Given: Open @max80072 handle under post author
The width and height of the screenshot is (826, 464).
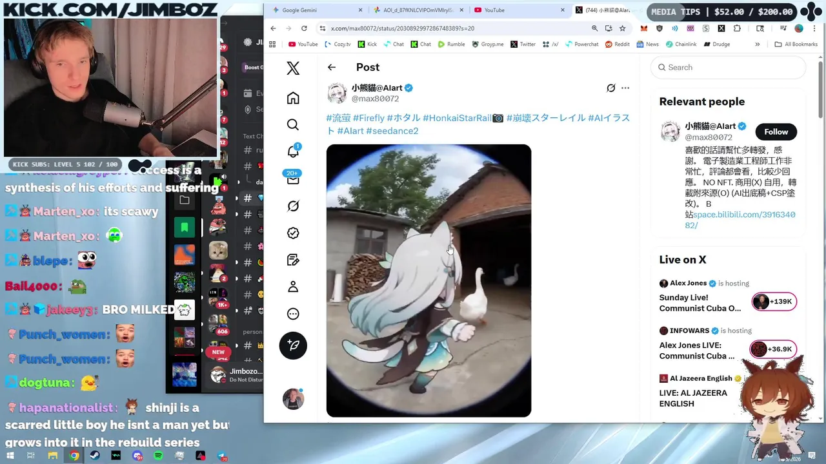Looking at the screenshot, I should click(x=375, y=99).
